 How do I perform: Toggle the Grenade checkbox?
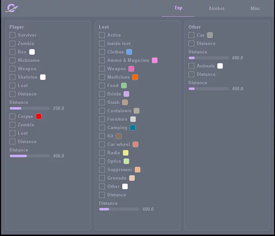click(102, 178)
